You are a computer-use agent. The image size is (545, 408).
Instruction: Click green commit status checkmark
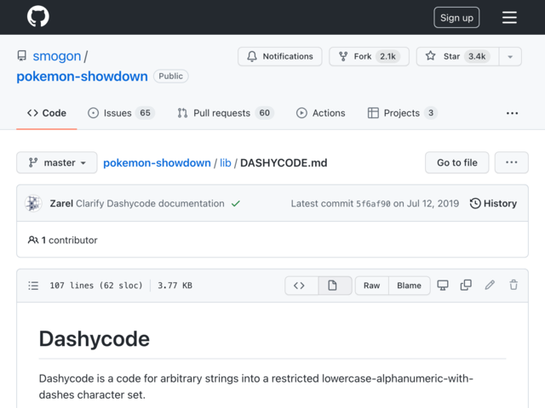coord(236,204)
